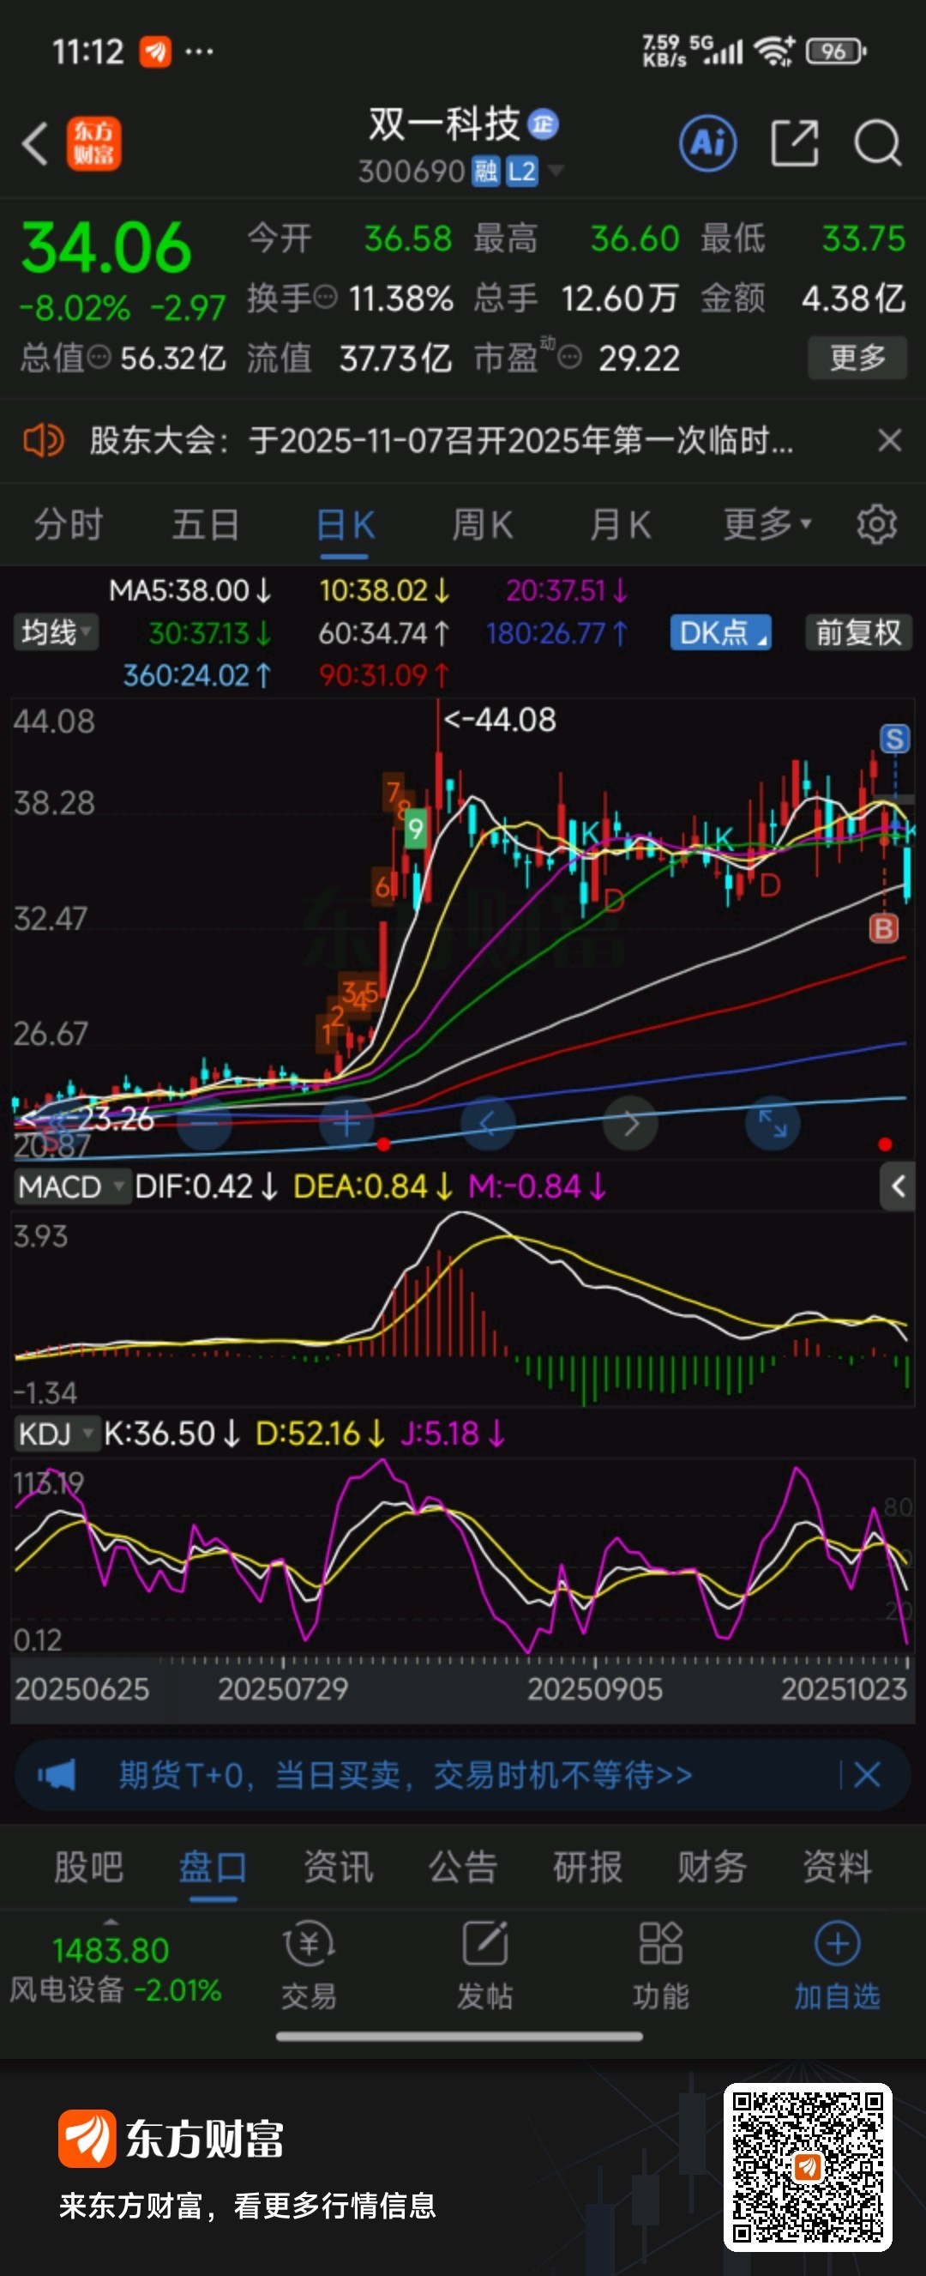Switch the 前复权 adjustment option
Viewport: 926px width, 2276px height.
coord(859,632)
